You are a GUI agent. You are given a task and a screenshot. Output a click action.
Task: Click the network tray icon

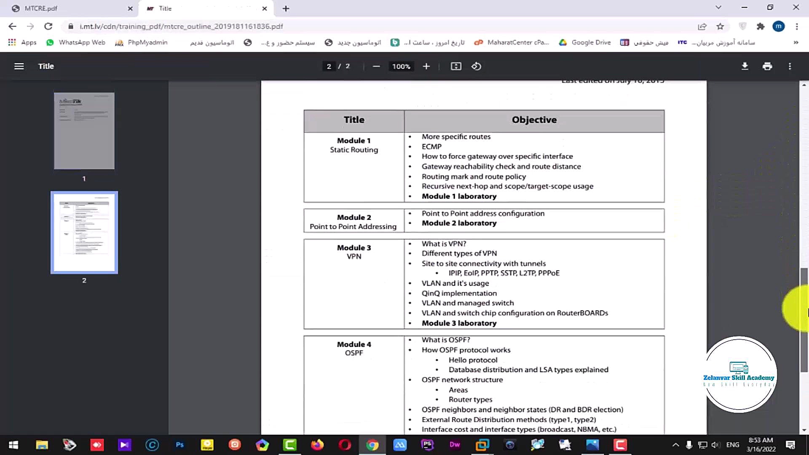[702, 445]
